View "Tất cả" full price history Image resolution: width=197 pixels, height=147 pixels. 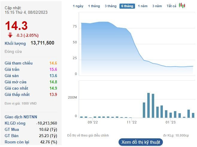(172, 6)
